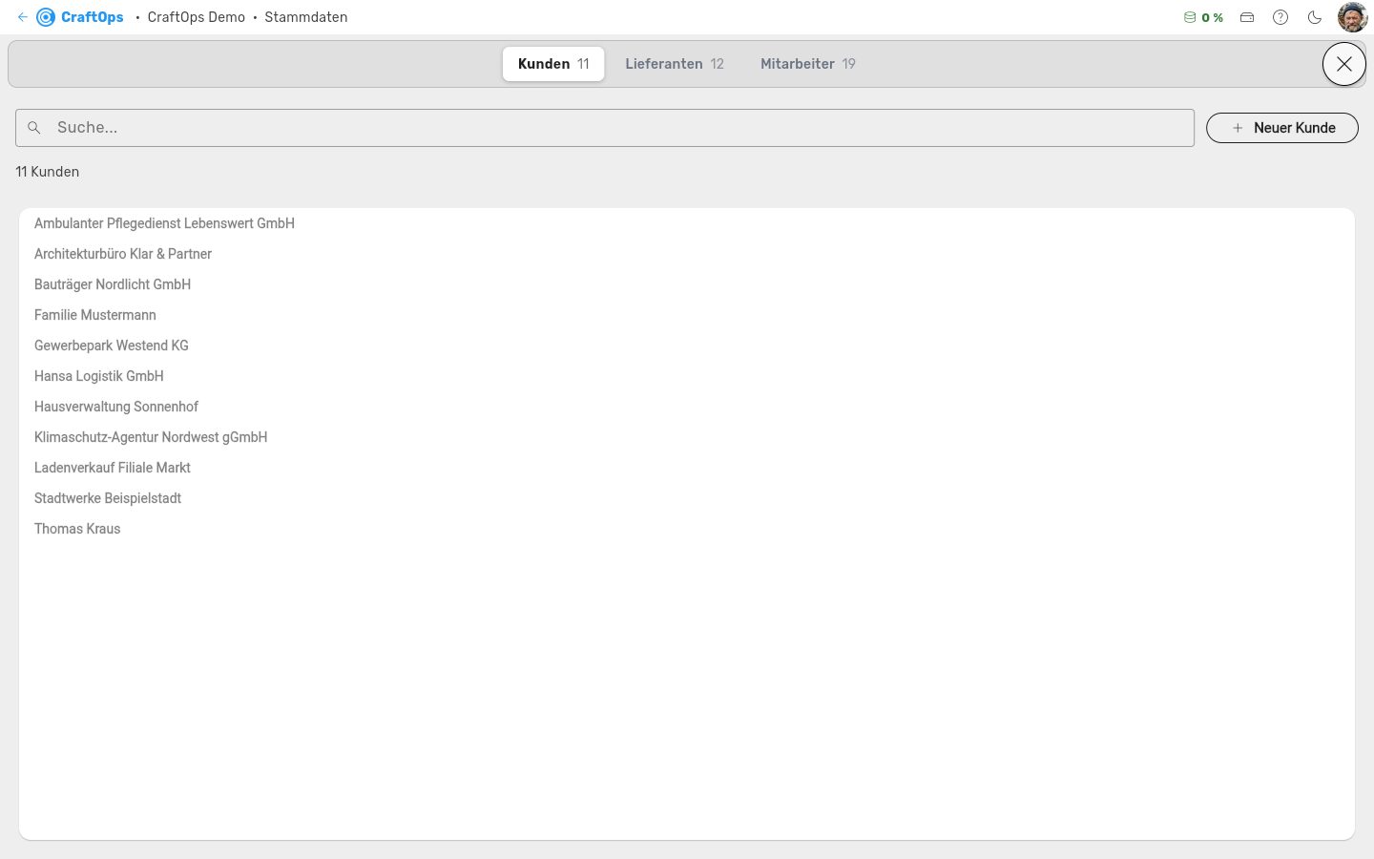Open Architekturbüro Klar & Partner

pos(687,254)
